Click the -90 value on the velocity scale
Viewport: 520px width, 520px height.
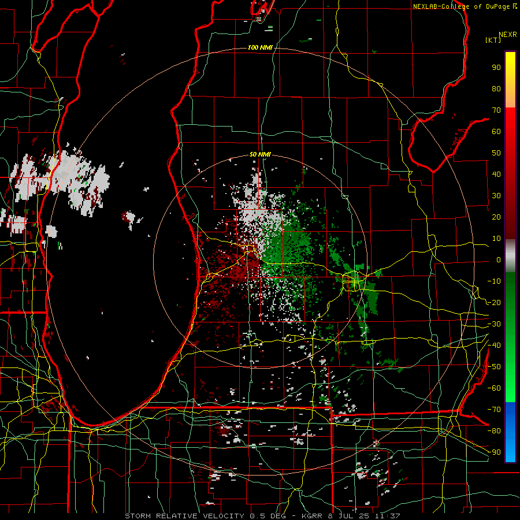pyautogui.click(x=494, y=452)
